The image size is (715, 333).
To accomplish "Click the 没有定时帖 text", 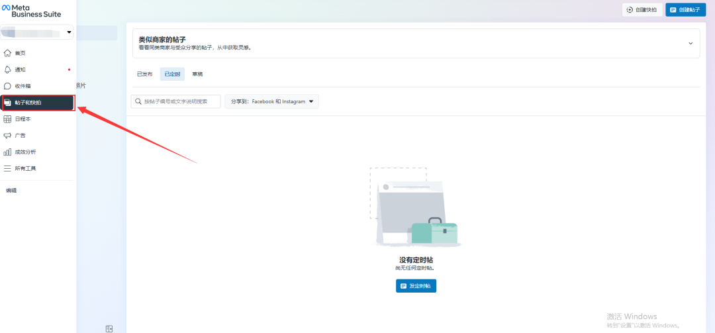I will click(x=416, y=260).
